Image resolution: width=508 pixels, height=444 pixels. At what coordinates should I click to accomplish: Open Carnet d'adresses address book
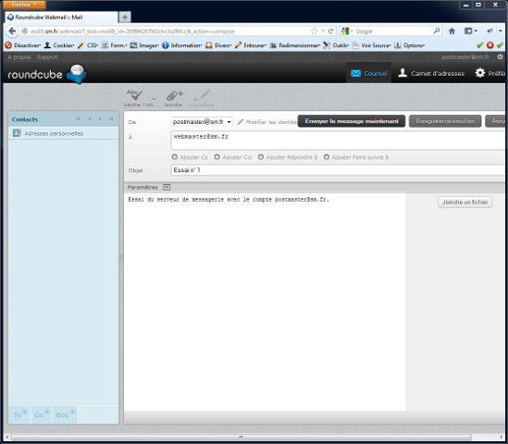pyautogui.click(x=431, y=73)
